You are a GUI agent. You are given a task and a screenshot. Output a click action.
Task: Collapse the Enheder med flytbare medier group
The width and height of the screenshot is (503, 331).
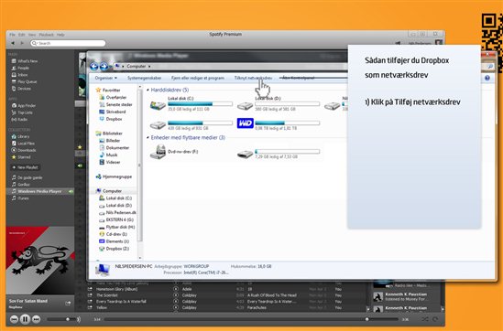tap(148, 138)
